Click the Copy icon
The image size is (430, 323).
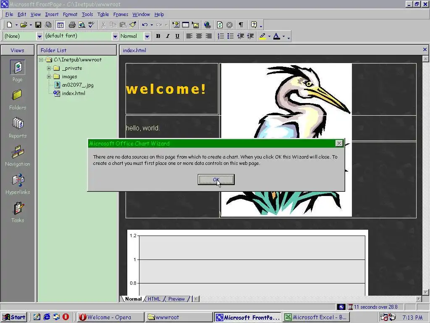pyautogui.click(x=113, y=25)
